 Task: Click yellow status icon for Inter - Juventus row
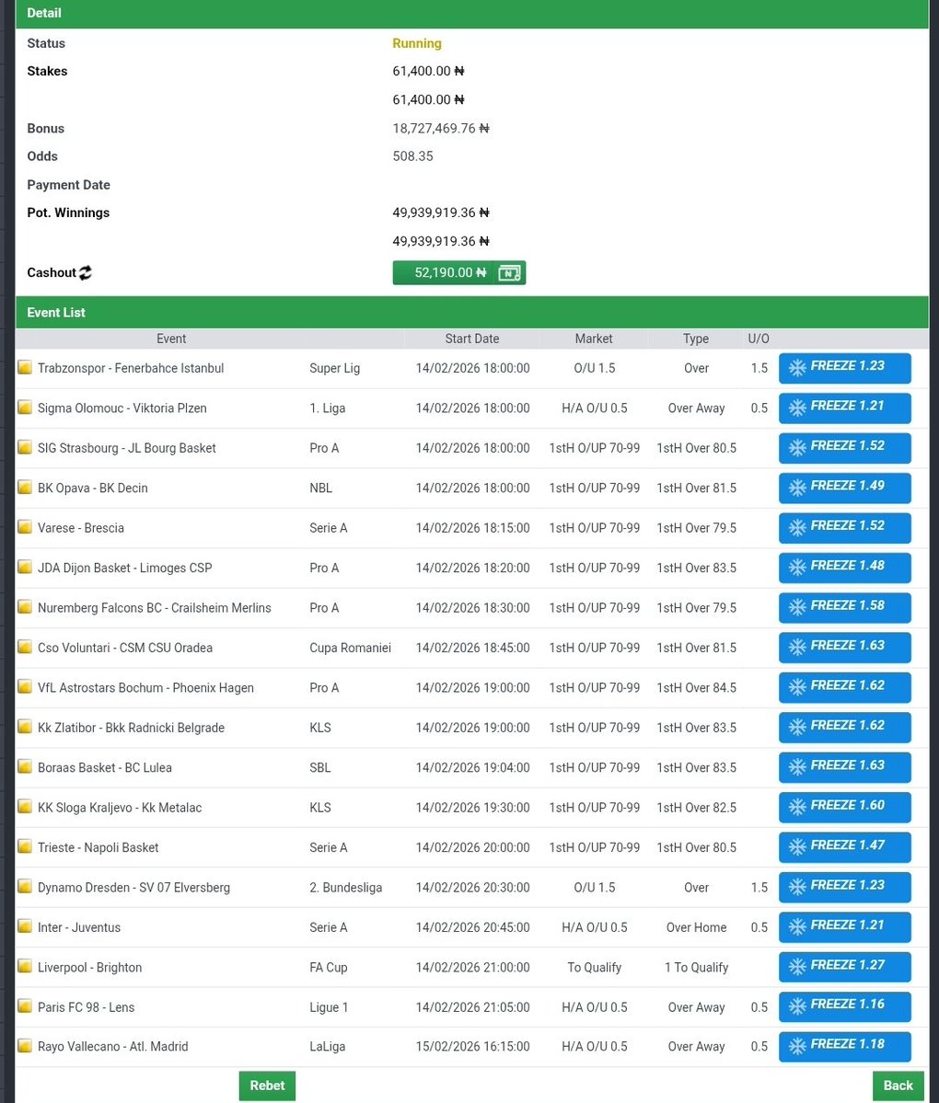(x=25, y=926)
